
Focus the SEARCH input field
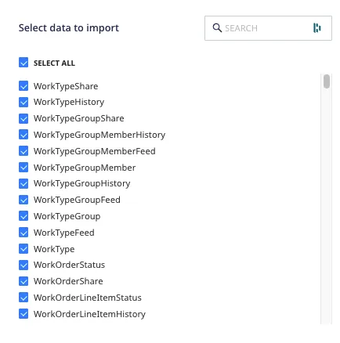point(268,28)
